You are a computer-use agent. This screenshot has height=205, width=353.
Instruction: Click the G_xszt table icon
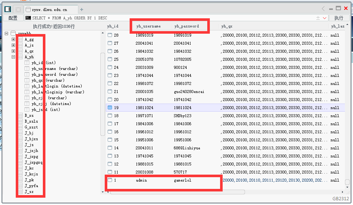[21, 127]
